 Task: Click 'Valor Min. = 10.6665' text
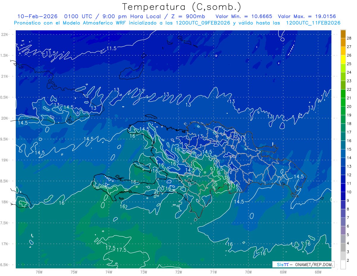point(244,16)
